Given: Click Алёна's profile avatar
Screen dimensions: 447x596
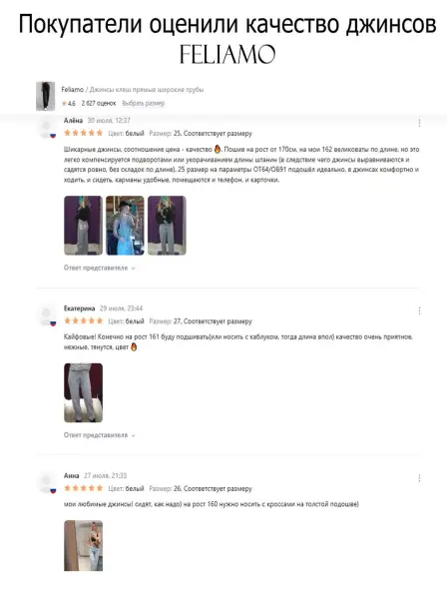Looking at the screenshot, I should (x=47, y=128).
